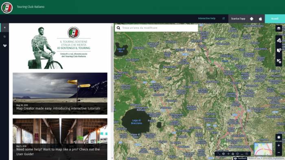Switch map style using minimap thumbnail
Image resolution: width=285 pixels, height=160 pixels.
pos(263,149)
